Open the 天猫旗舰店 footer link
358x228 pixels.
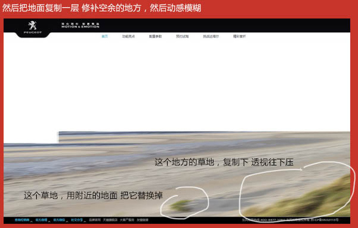click(110, 220)
